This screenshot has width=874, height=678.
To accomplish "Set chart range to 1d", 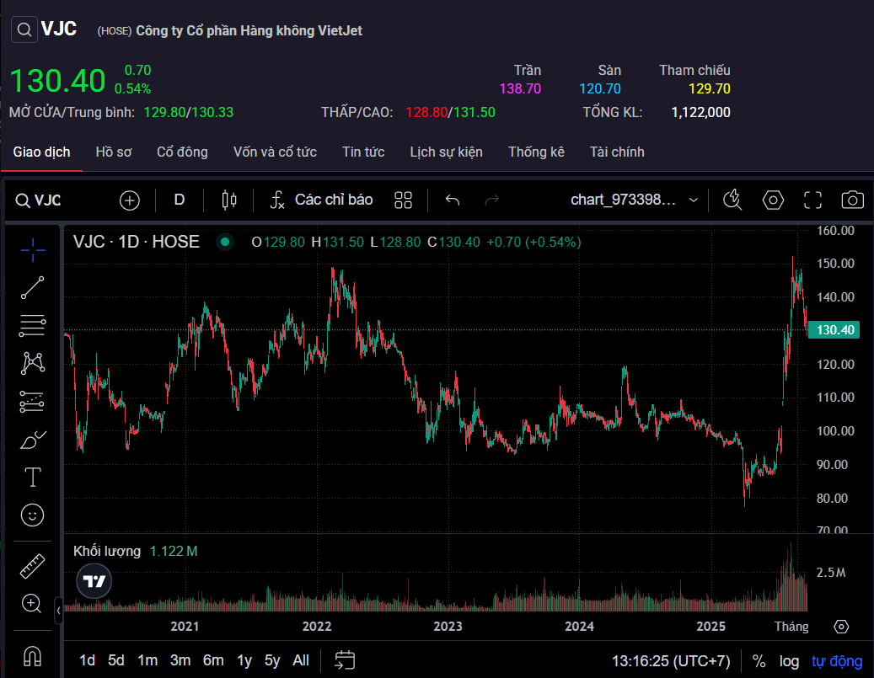I will click(x=87, y=660).
